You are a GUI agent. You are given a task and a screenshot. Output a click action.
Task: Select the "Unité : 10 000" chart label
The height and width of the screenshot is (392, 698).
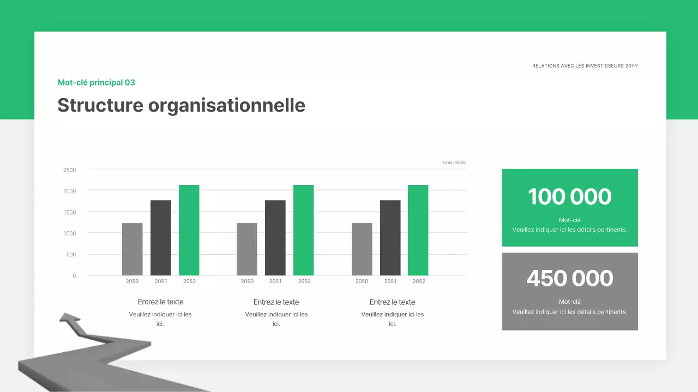[454, 163]
